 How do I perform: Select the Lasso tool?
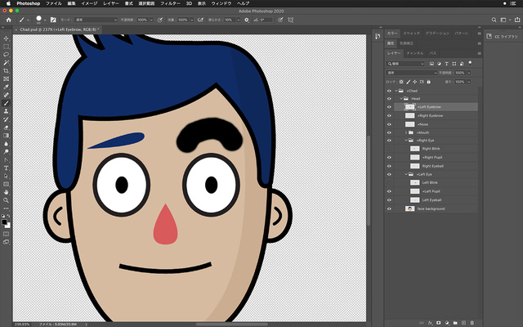tap(6, 55)
